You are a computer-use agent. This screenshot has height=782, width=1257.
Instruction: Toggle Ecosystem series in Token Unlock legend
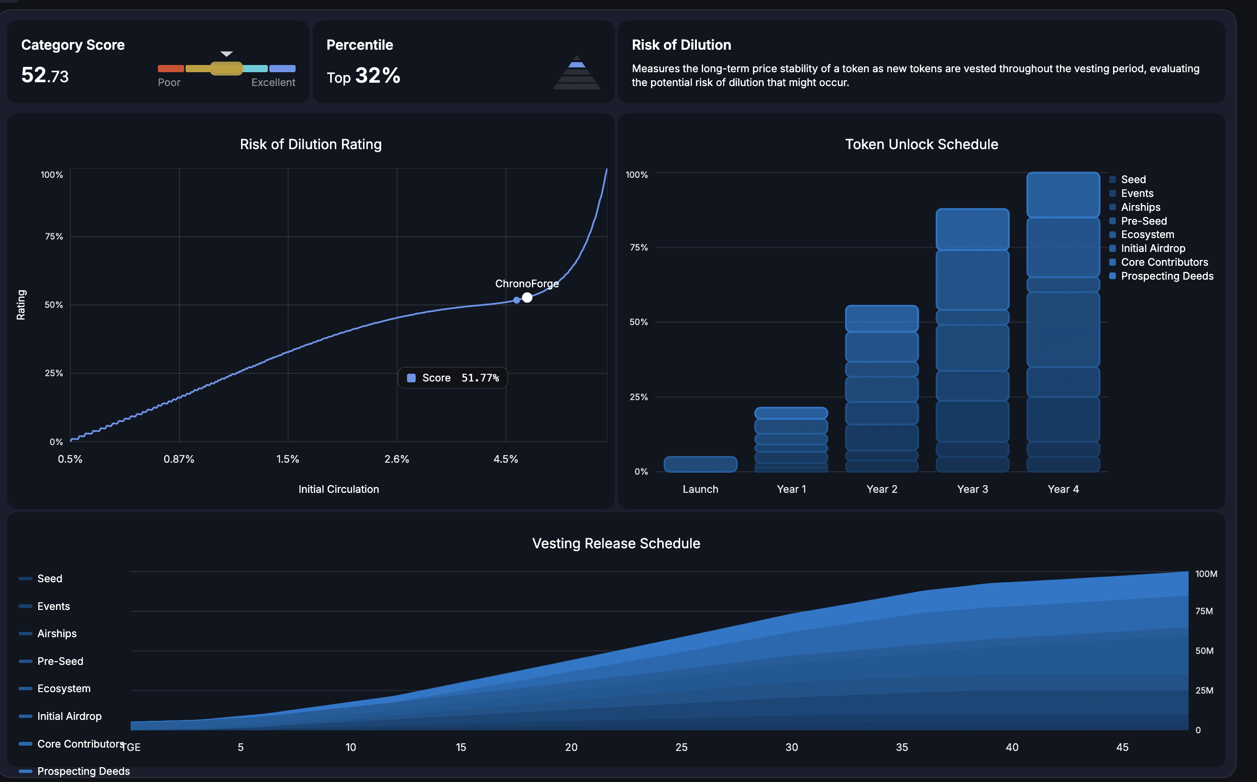click(x=1142, y=235)
